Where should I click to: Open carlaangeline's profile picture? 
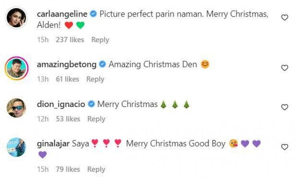pyautogui.click(x=16, y=17)
